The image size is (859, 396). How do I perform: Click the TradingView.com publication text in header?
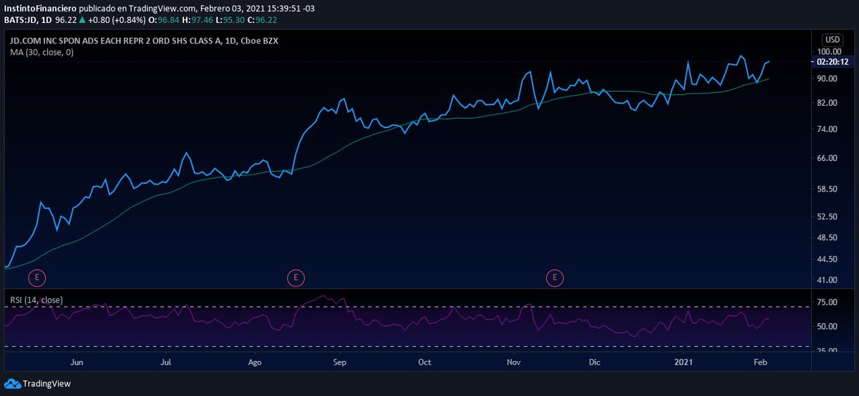161,8
